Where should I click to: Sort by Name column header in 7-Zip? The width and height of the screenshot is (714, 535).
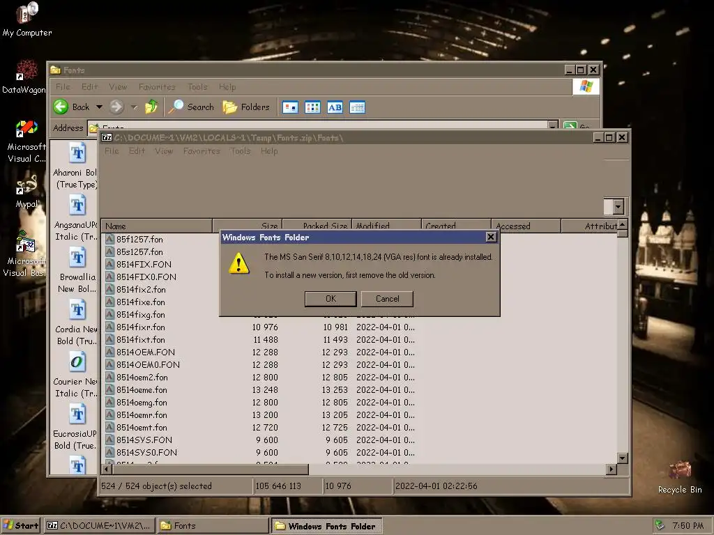[157, 226]
